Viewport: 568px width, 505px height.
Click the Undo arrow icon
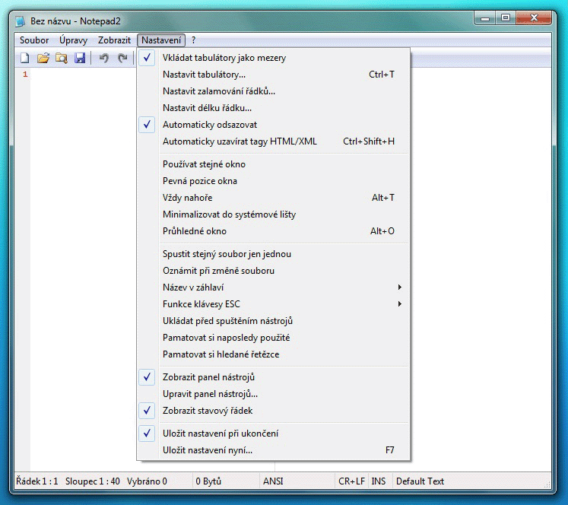(104, 58)
